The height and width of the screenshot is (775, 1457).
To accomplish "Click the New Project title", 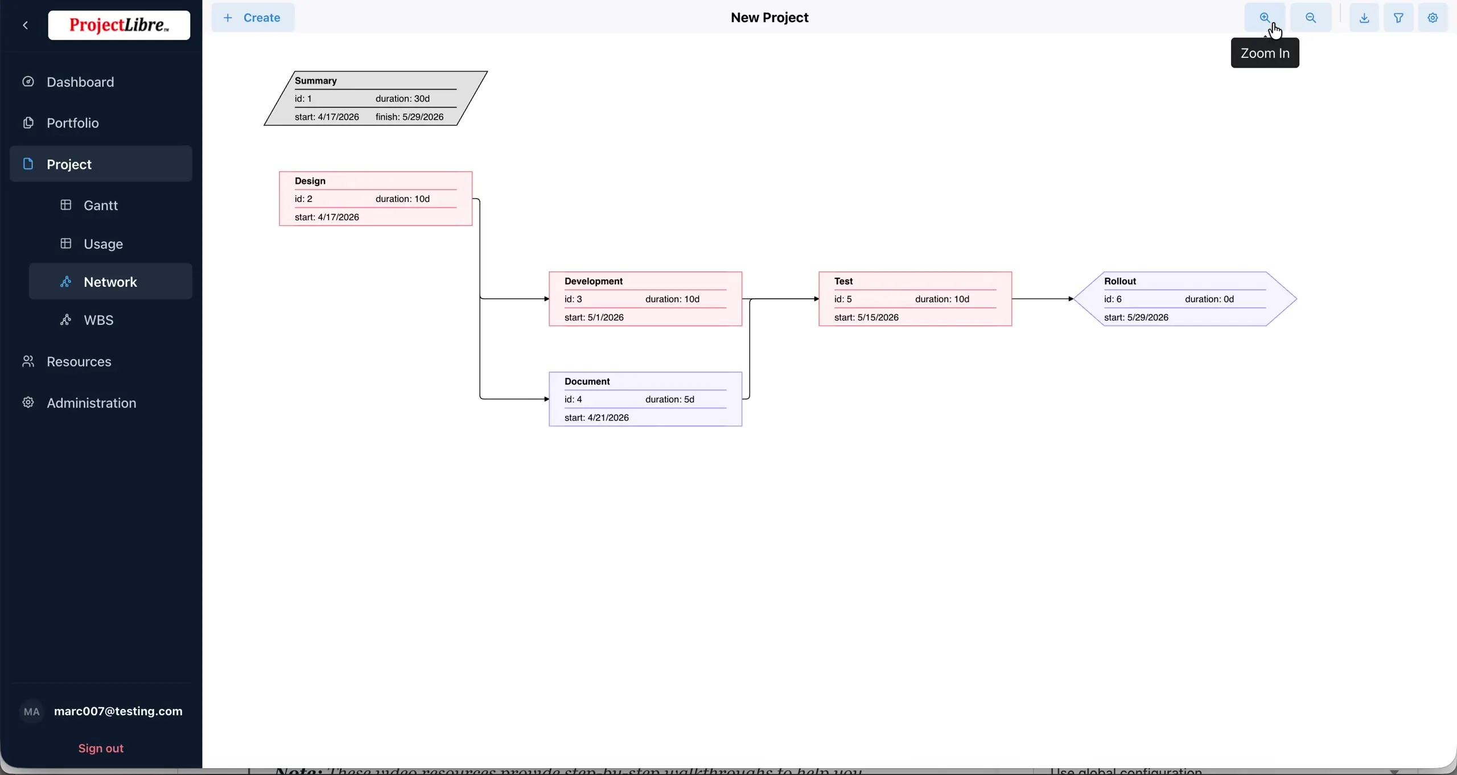I will (769, 18).
